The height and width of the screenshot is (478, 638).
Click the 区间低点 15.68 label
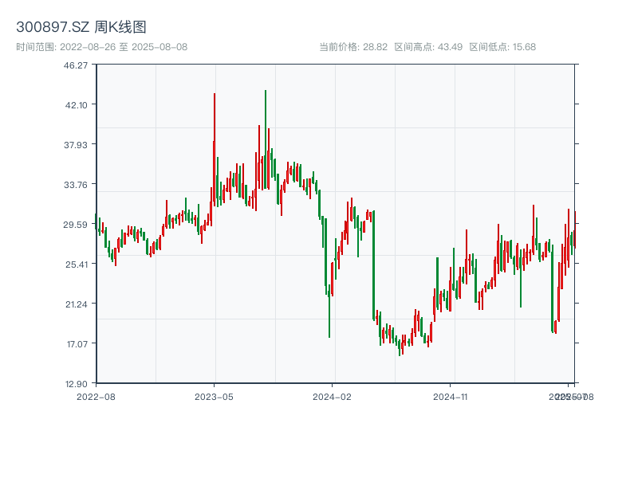pyautogui.click(x=502, y=47)
